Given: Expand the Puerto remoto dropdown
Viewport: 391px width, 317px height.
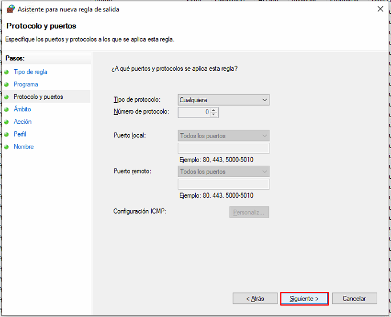Looking at the screenshot, I should [x=223, y=171].
